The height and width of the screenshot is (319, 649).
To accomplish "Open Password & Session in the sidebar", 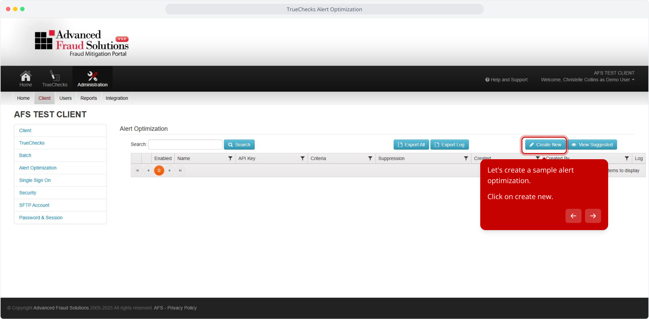I will pyautogui.click(x=60, y=218).
